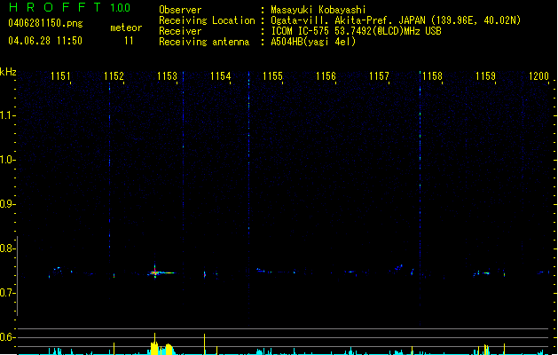Click the 1159 time axis marker
Viewport: 558px width, 355px height.
pyautogui.click(x=485, y=76)
